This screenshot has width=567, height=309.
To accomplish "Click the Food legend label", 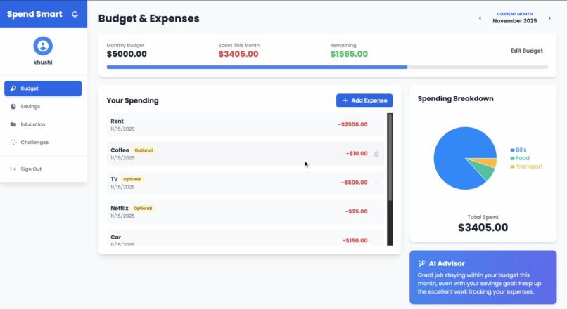I will click(523, 158).
